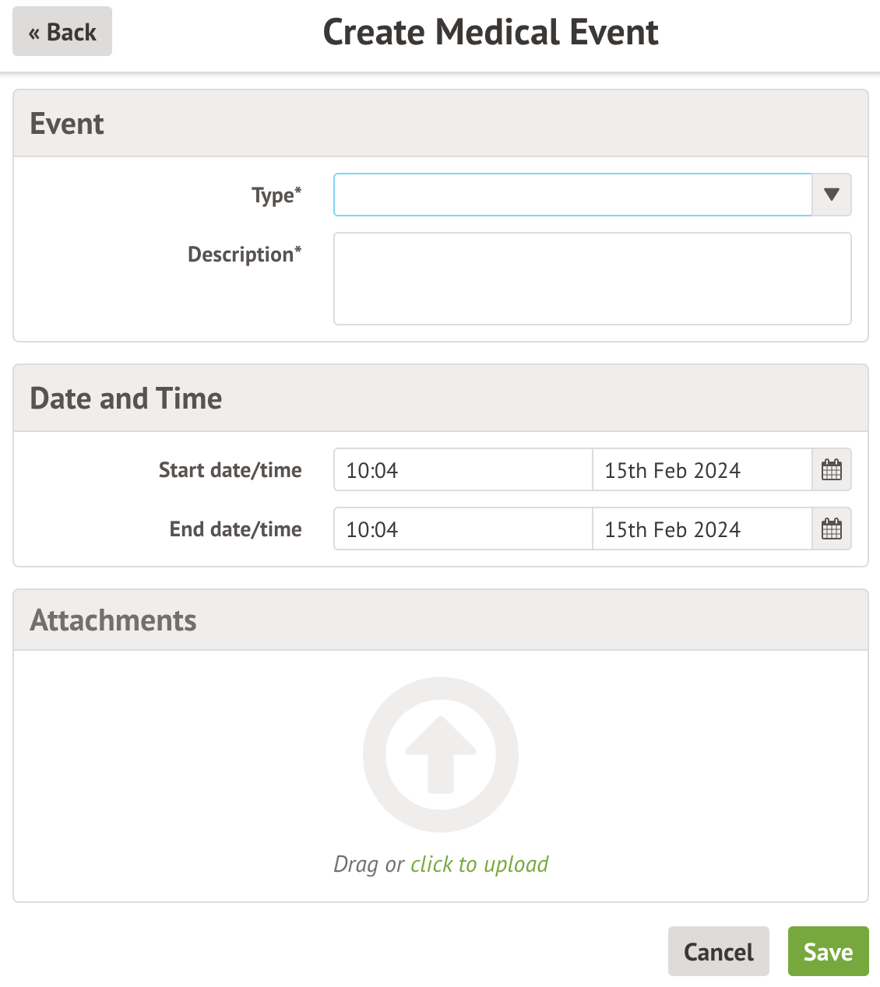Click the 'click to upload' link
The height and width of the screenshot is (987, 880).
tap(478, 864)
